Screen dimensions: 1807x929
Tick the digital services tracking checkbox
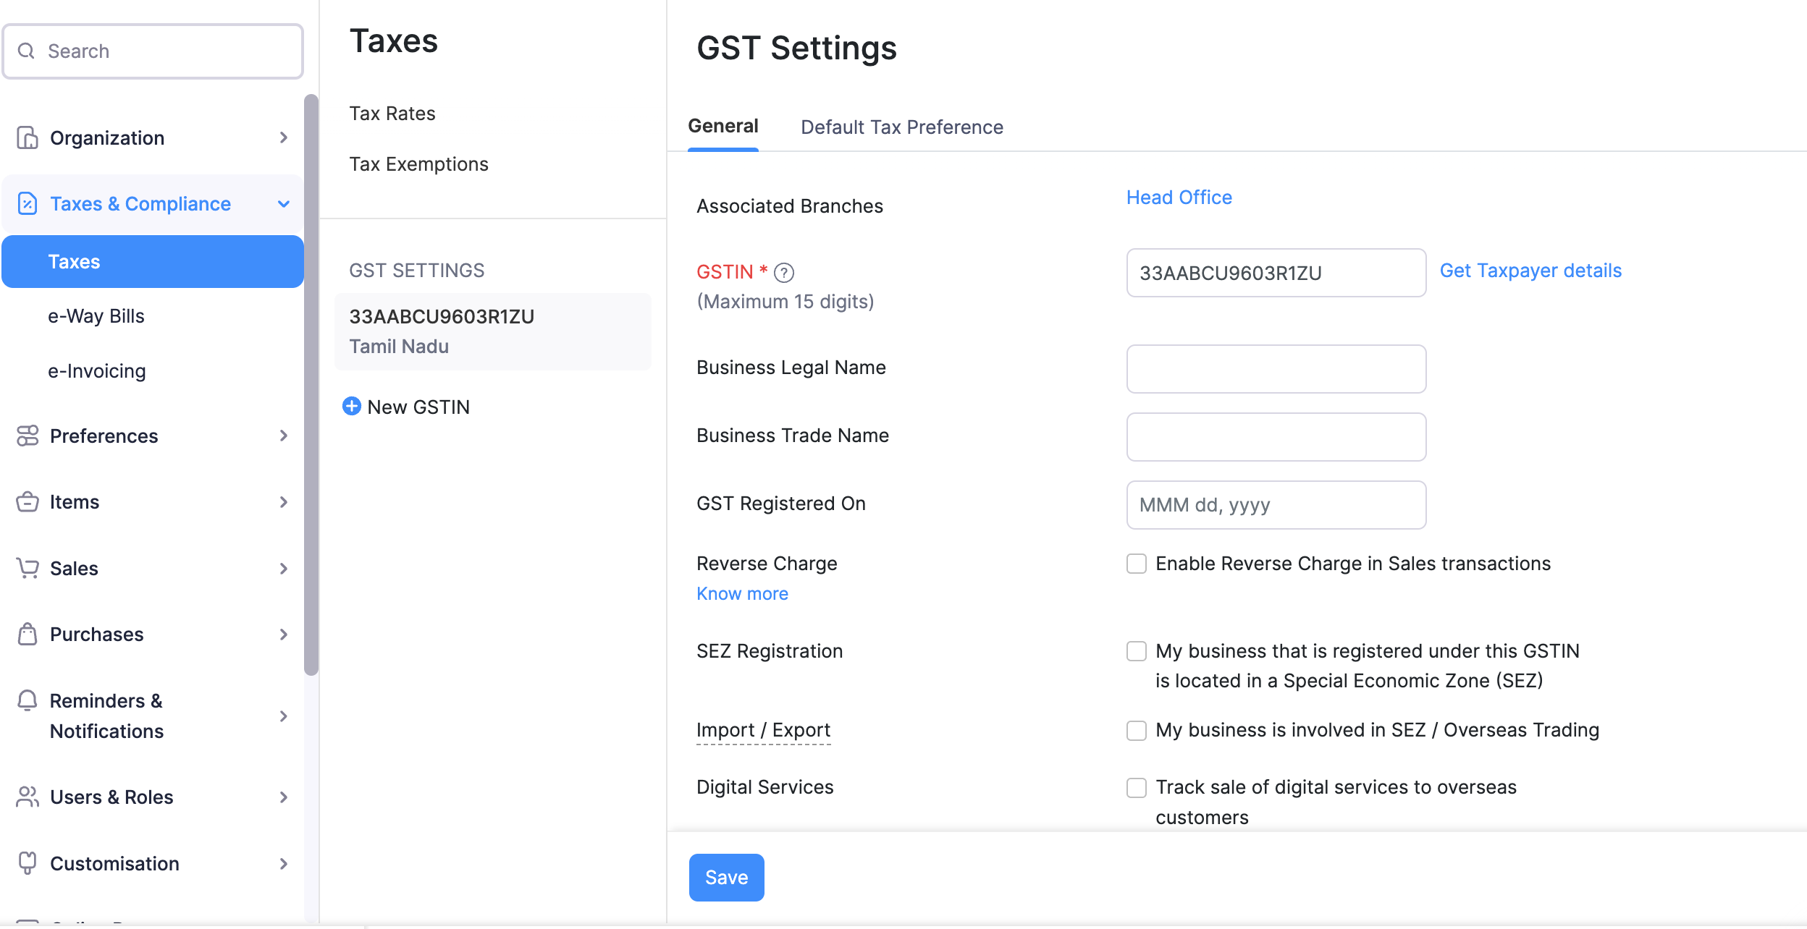[x=1137, y=788]
